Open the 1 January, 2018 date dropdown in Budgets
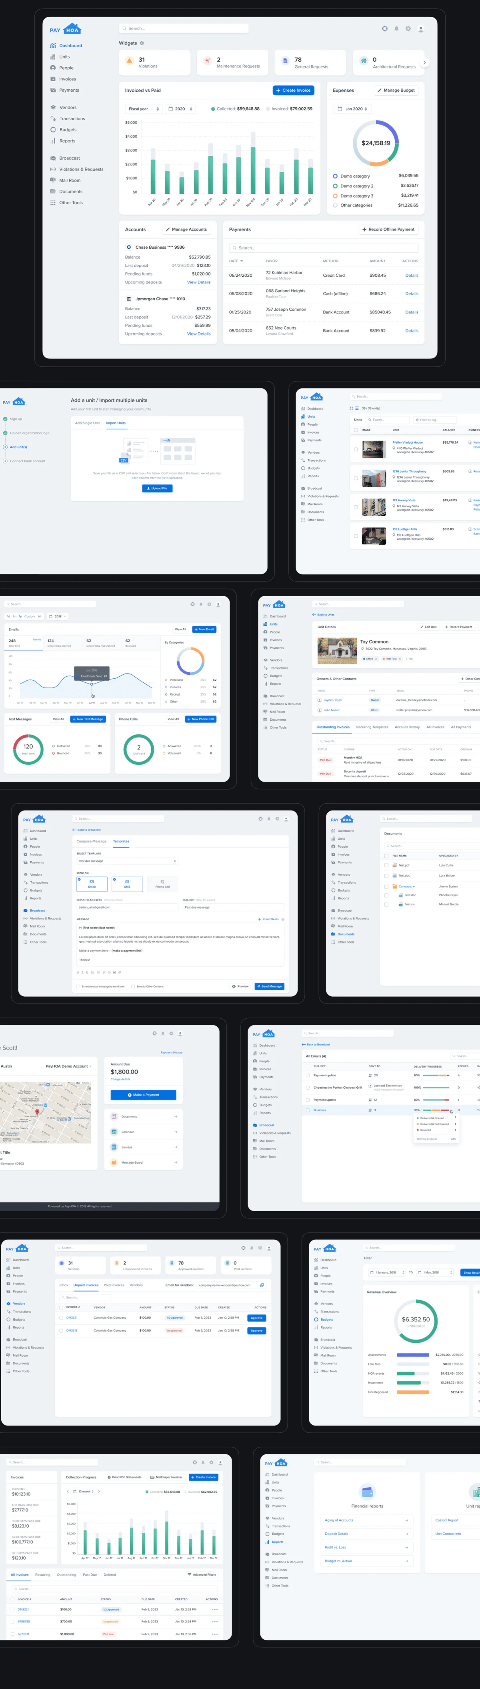This screenshot has width=480, height=1689. [388, 1272]
